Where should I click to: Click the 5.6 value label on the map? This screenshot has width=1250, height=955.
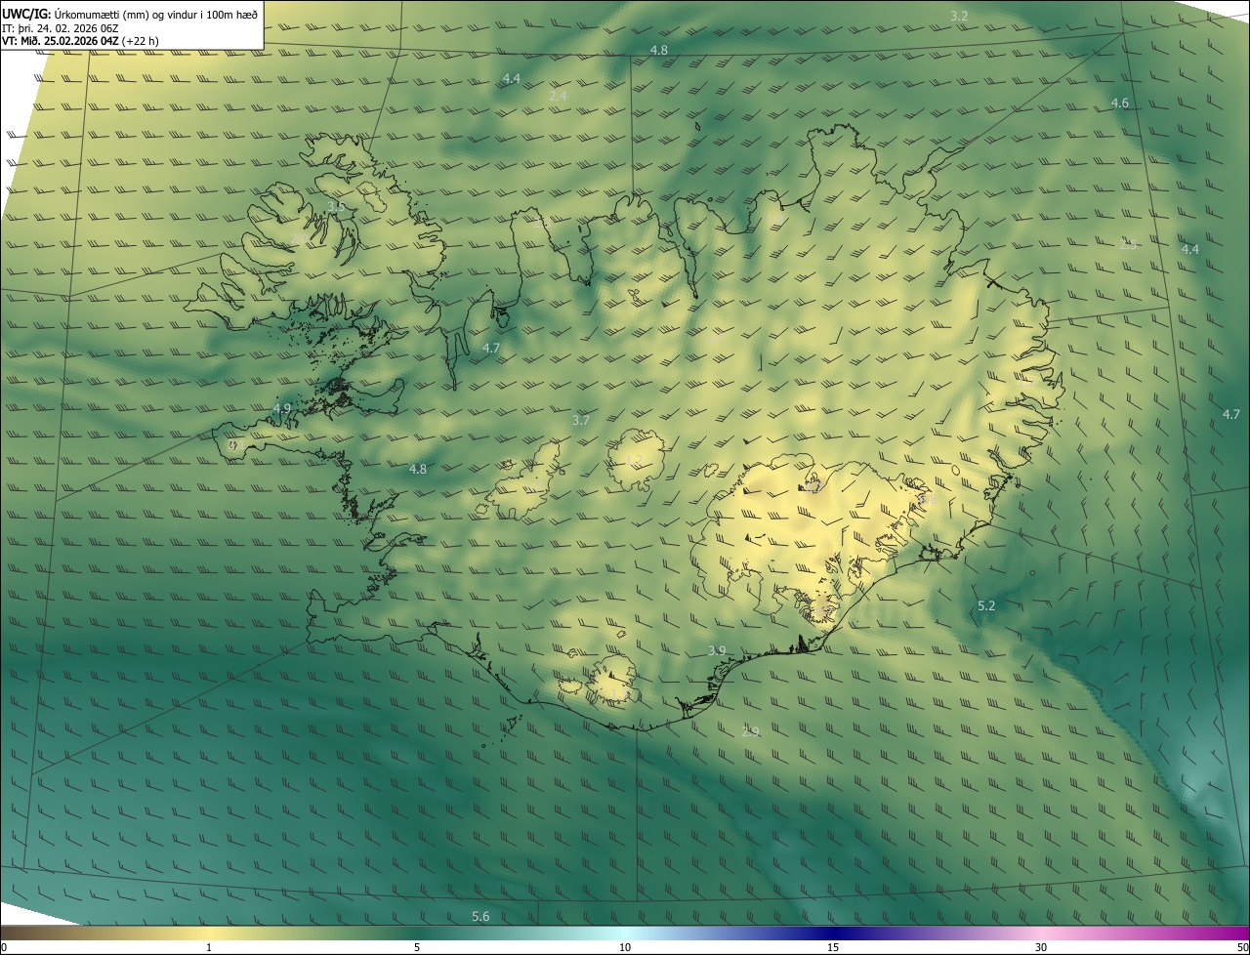point(480,916)
